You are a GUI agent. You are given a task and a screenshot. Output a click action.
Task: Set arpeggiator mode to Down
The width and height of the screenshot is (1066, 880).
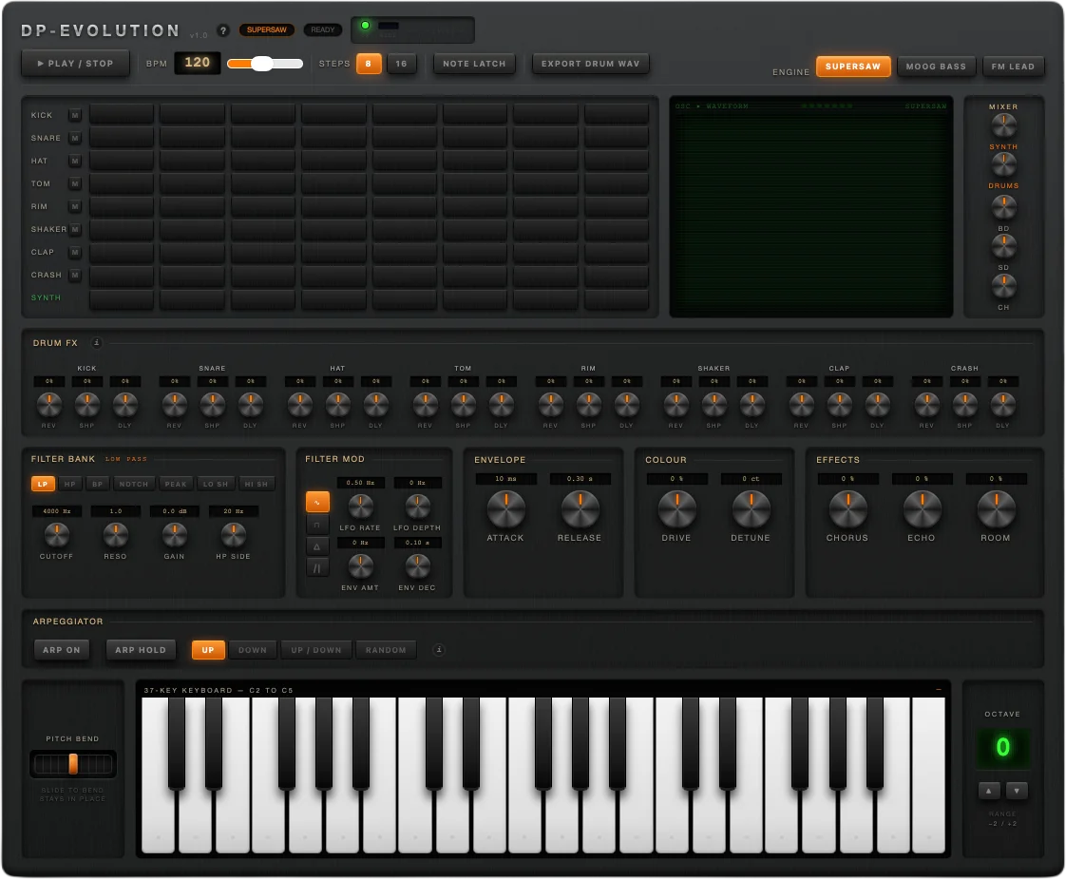(x=252, y=649)
